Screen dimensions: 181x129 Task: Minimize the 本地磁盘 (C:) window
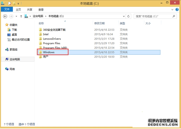[162, 3]
